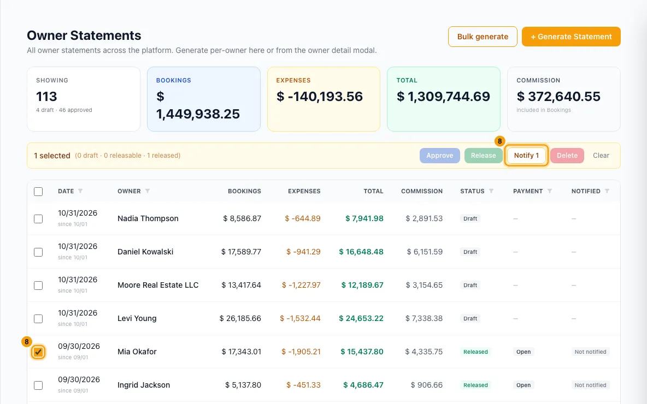This screenshot has height=404, width=647.
Task: Click the Showing 113 summary card
Action: coord(84,99)
